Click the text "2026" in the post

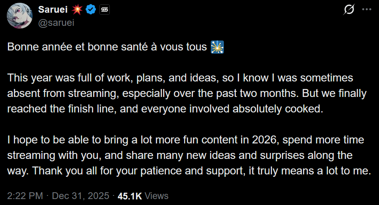pyautogui.click(x=264, y=140)
